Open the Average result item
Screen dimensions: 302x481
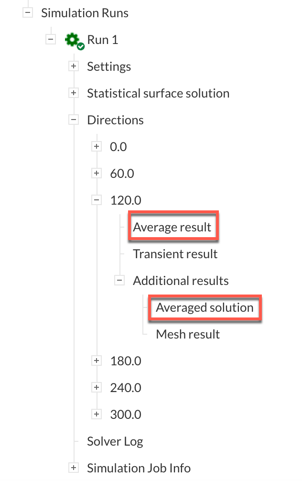[x=172, y=227]
